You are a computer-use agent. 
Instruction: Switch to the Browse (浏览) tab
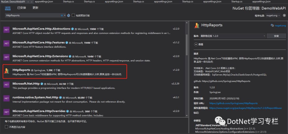(8, 8)
